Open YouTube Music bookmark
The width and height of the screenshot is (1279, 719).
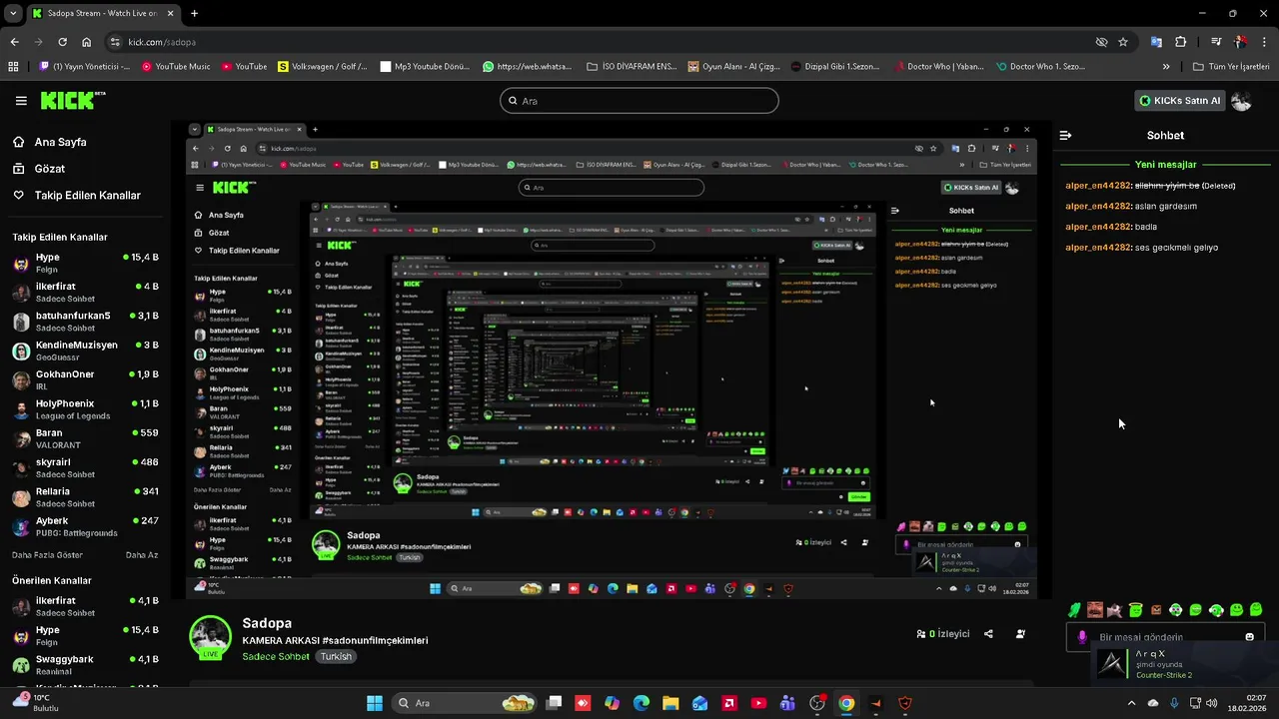tap(176, 67)
